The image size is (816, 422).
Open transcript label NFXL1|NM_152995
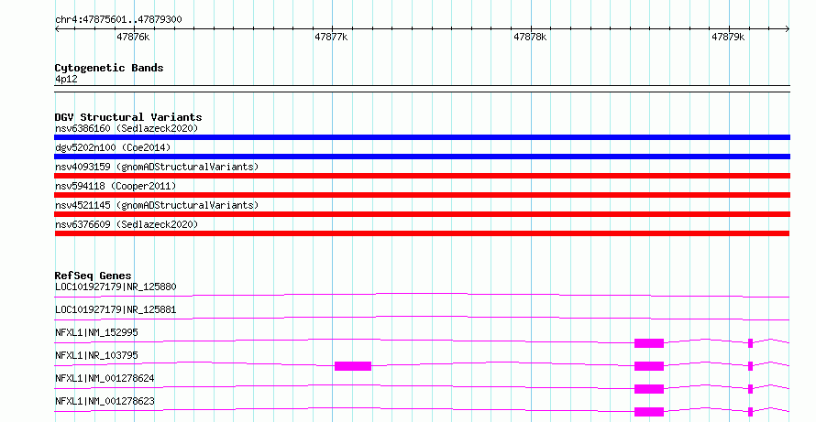pyautogui.click(x=96, y=332)
